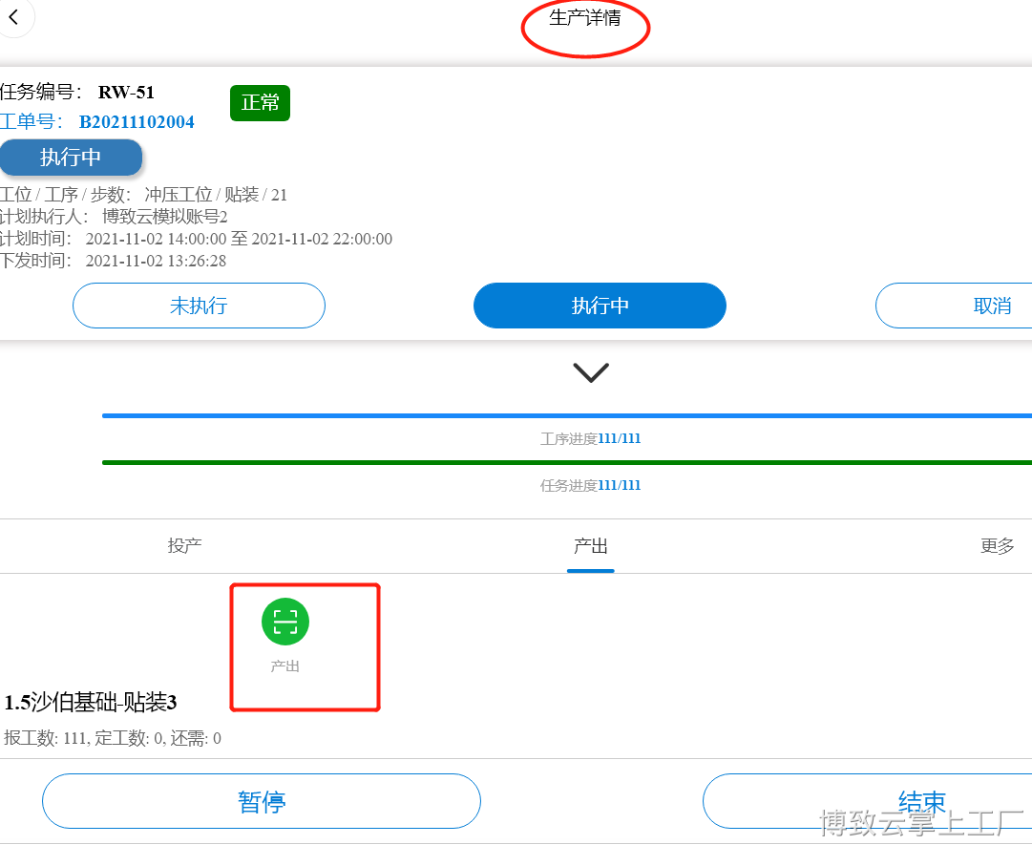Select the 未执行 status option
This screenshot has height=845, width=1032.
point(199,306)
